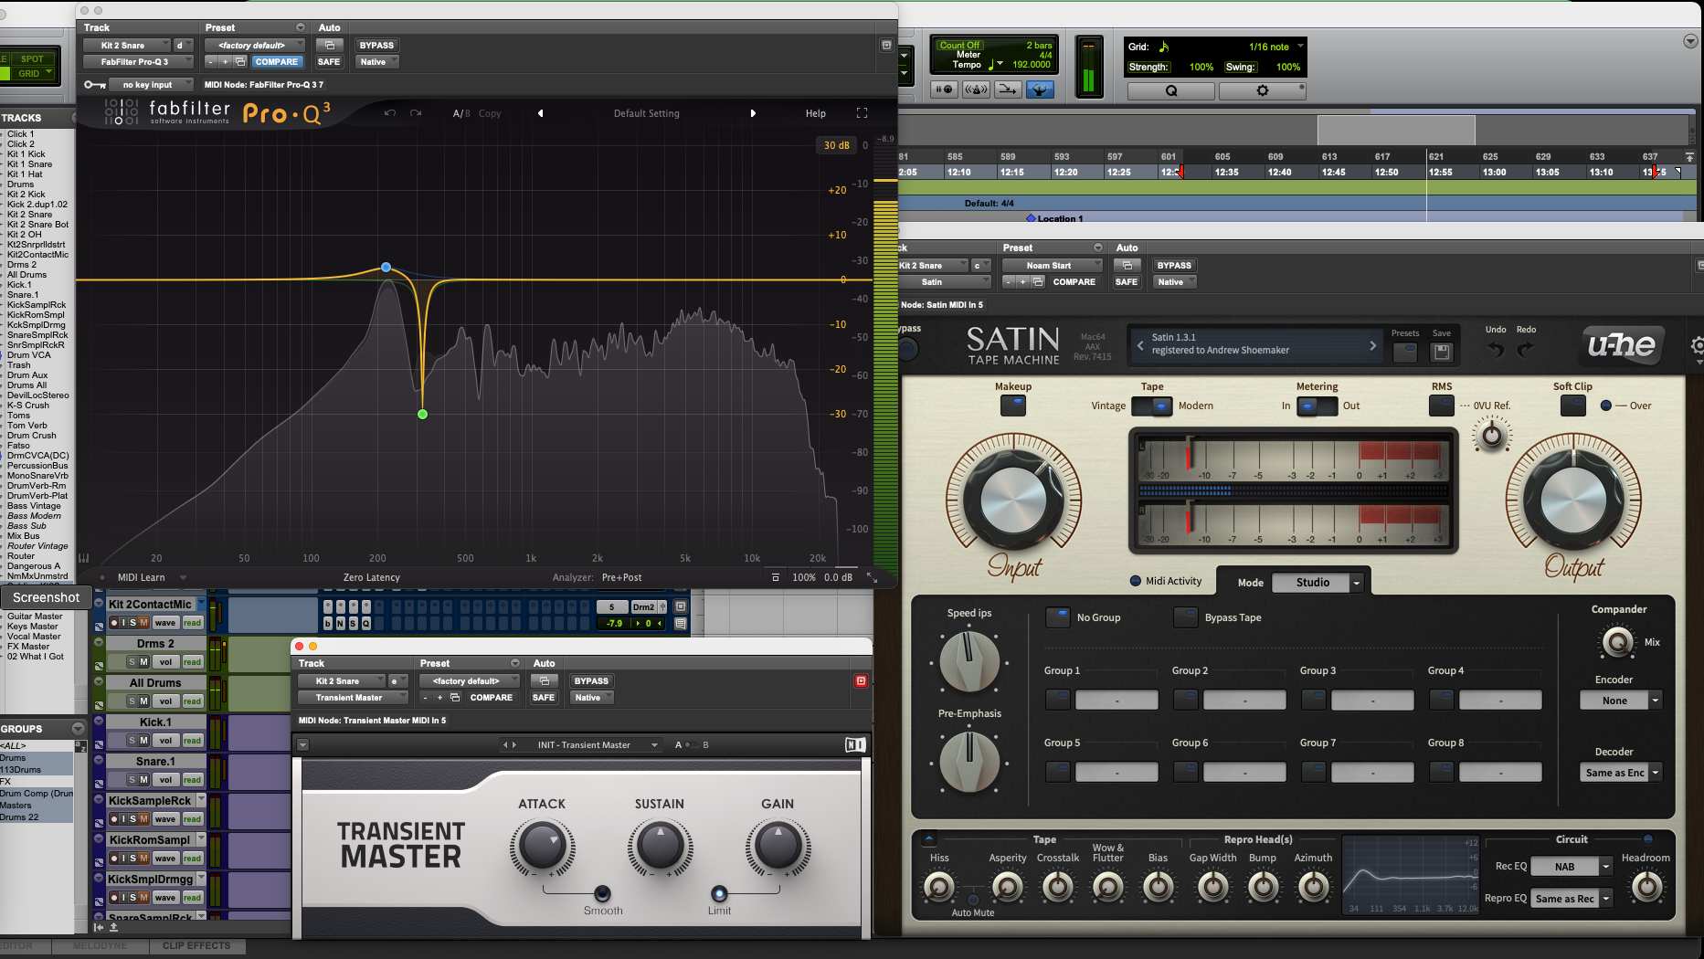1704x959 pixels.
Task: Click Copy in Pro-Q 3 A/B section
Action: pos(490,113)
